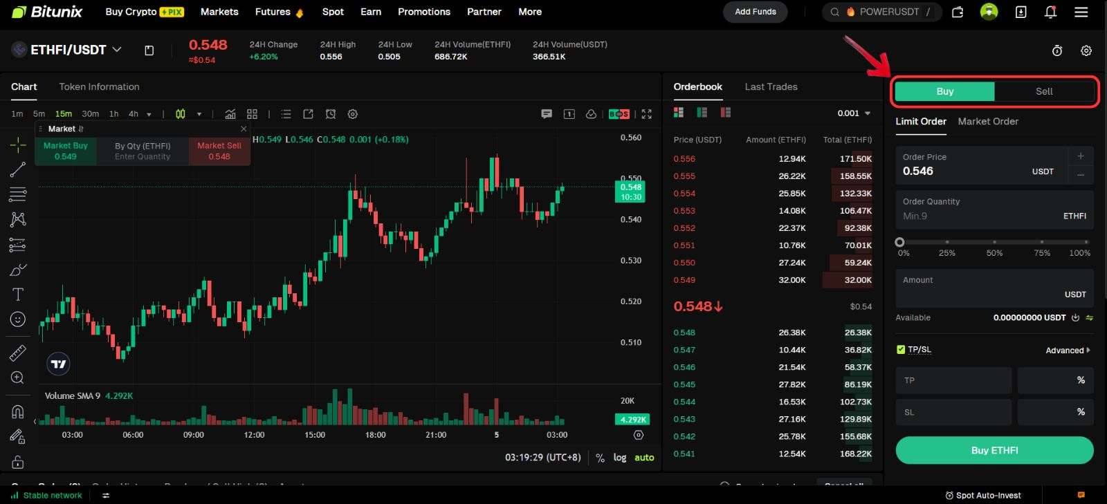The image size is (1107, 504).
Task: Open the chart popout share icon
Action: click(x=309, y=114)
